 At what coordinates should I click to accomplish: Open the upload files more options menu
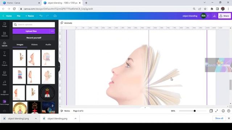point(52,31)
